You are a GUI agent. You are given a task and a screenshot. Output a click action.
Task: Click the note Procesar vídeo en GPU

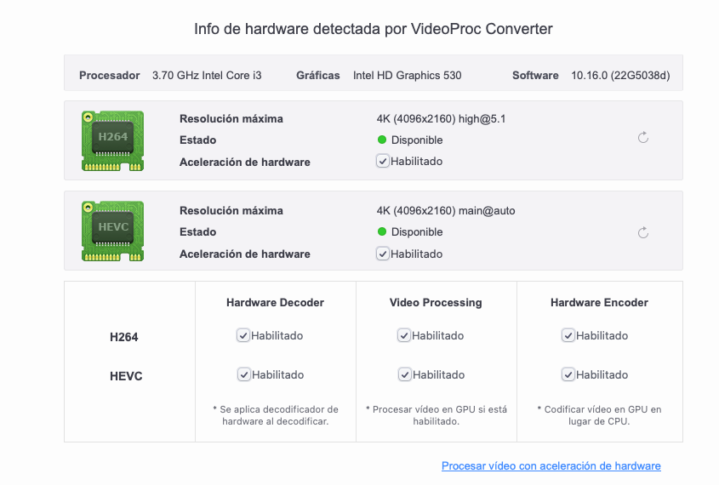[436, 415]
